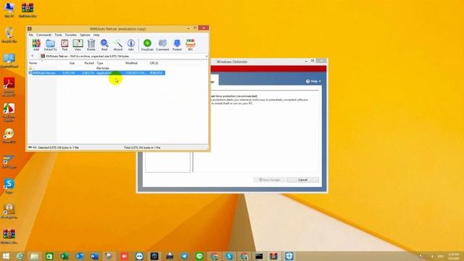
Task: Open Excel from the taskbar
Action: 65,256
